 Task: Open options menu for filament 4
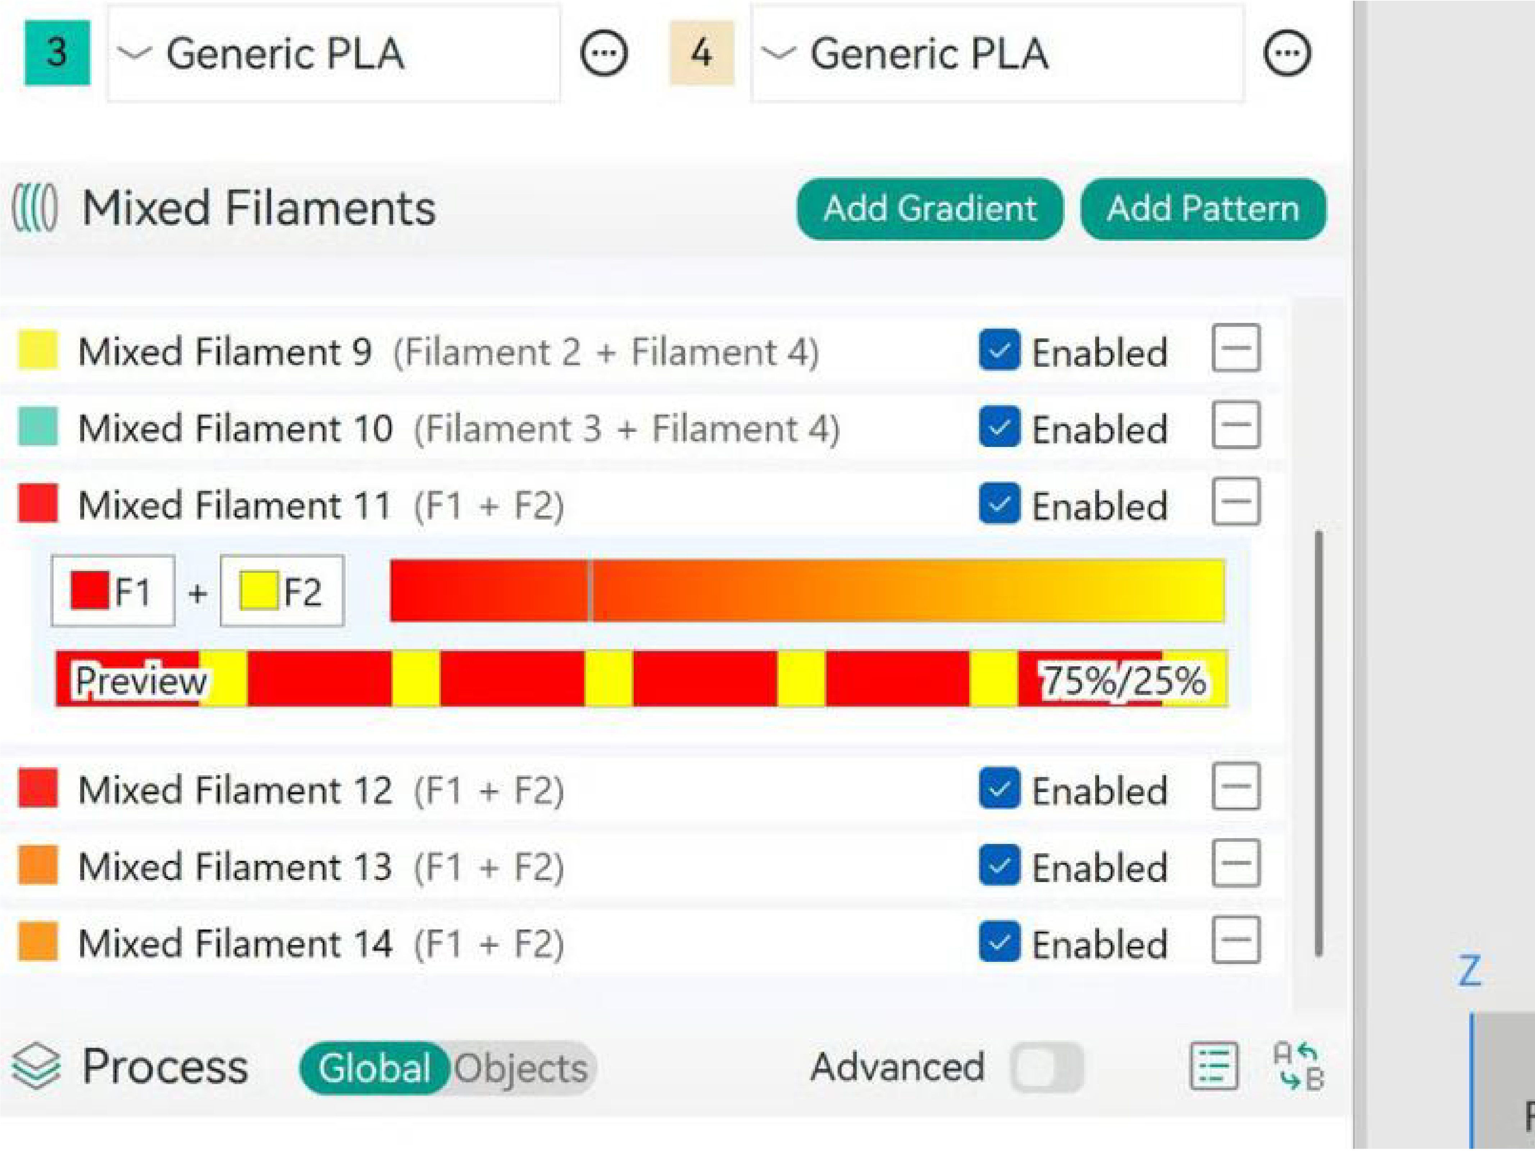[x=1287, y=54]
